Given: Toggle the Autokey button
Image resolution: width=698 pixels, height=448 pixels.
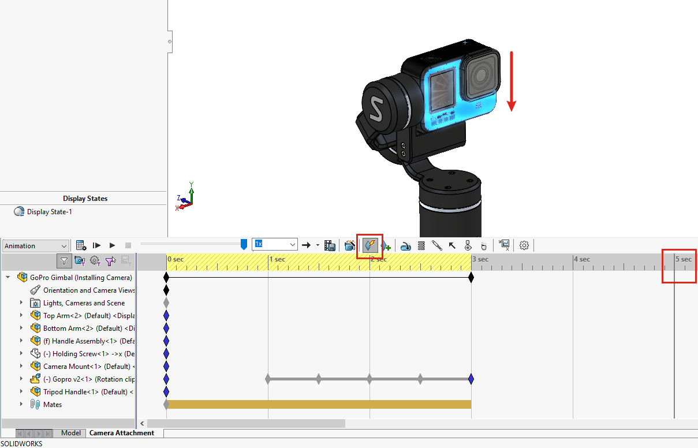Looking at the screenshot, I should point(370,246).
